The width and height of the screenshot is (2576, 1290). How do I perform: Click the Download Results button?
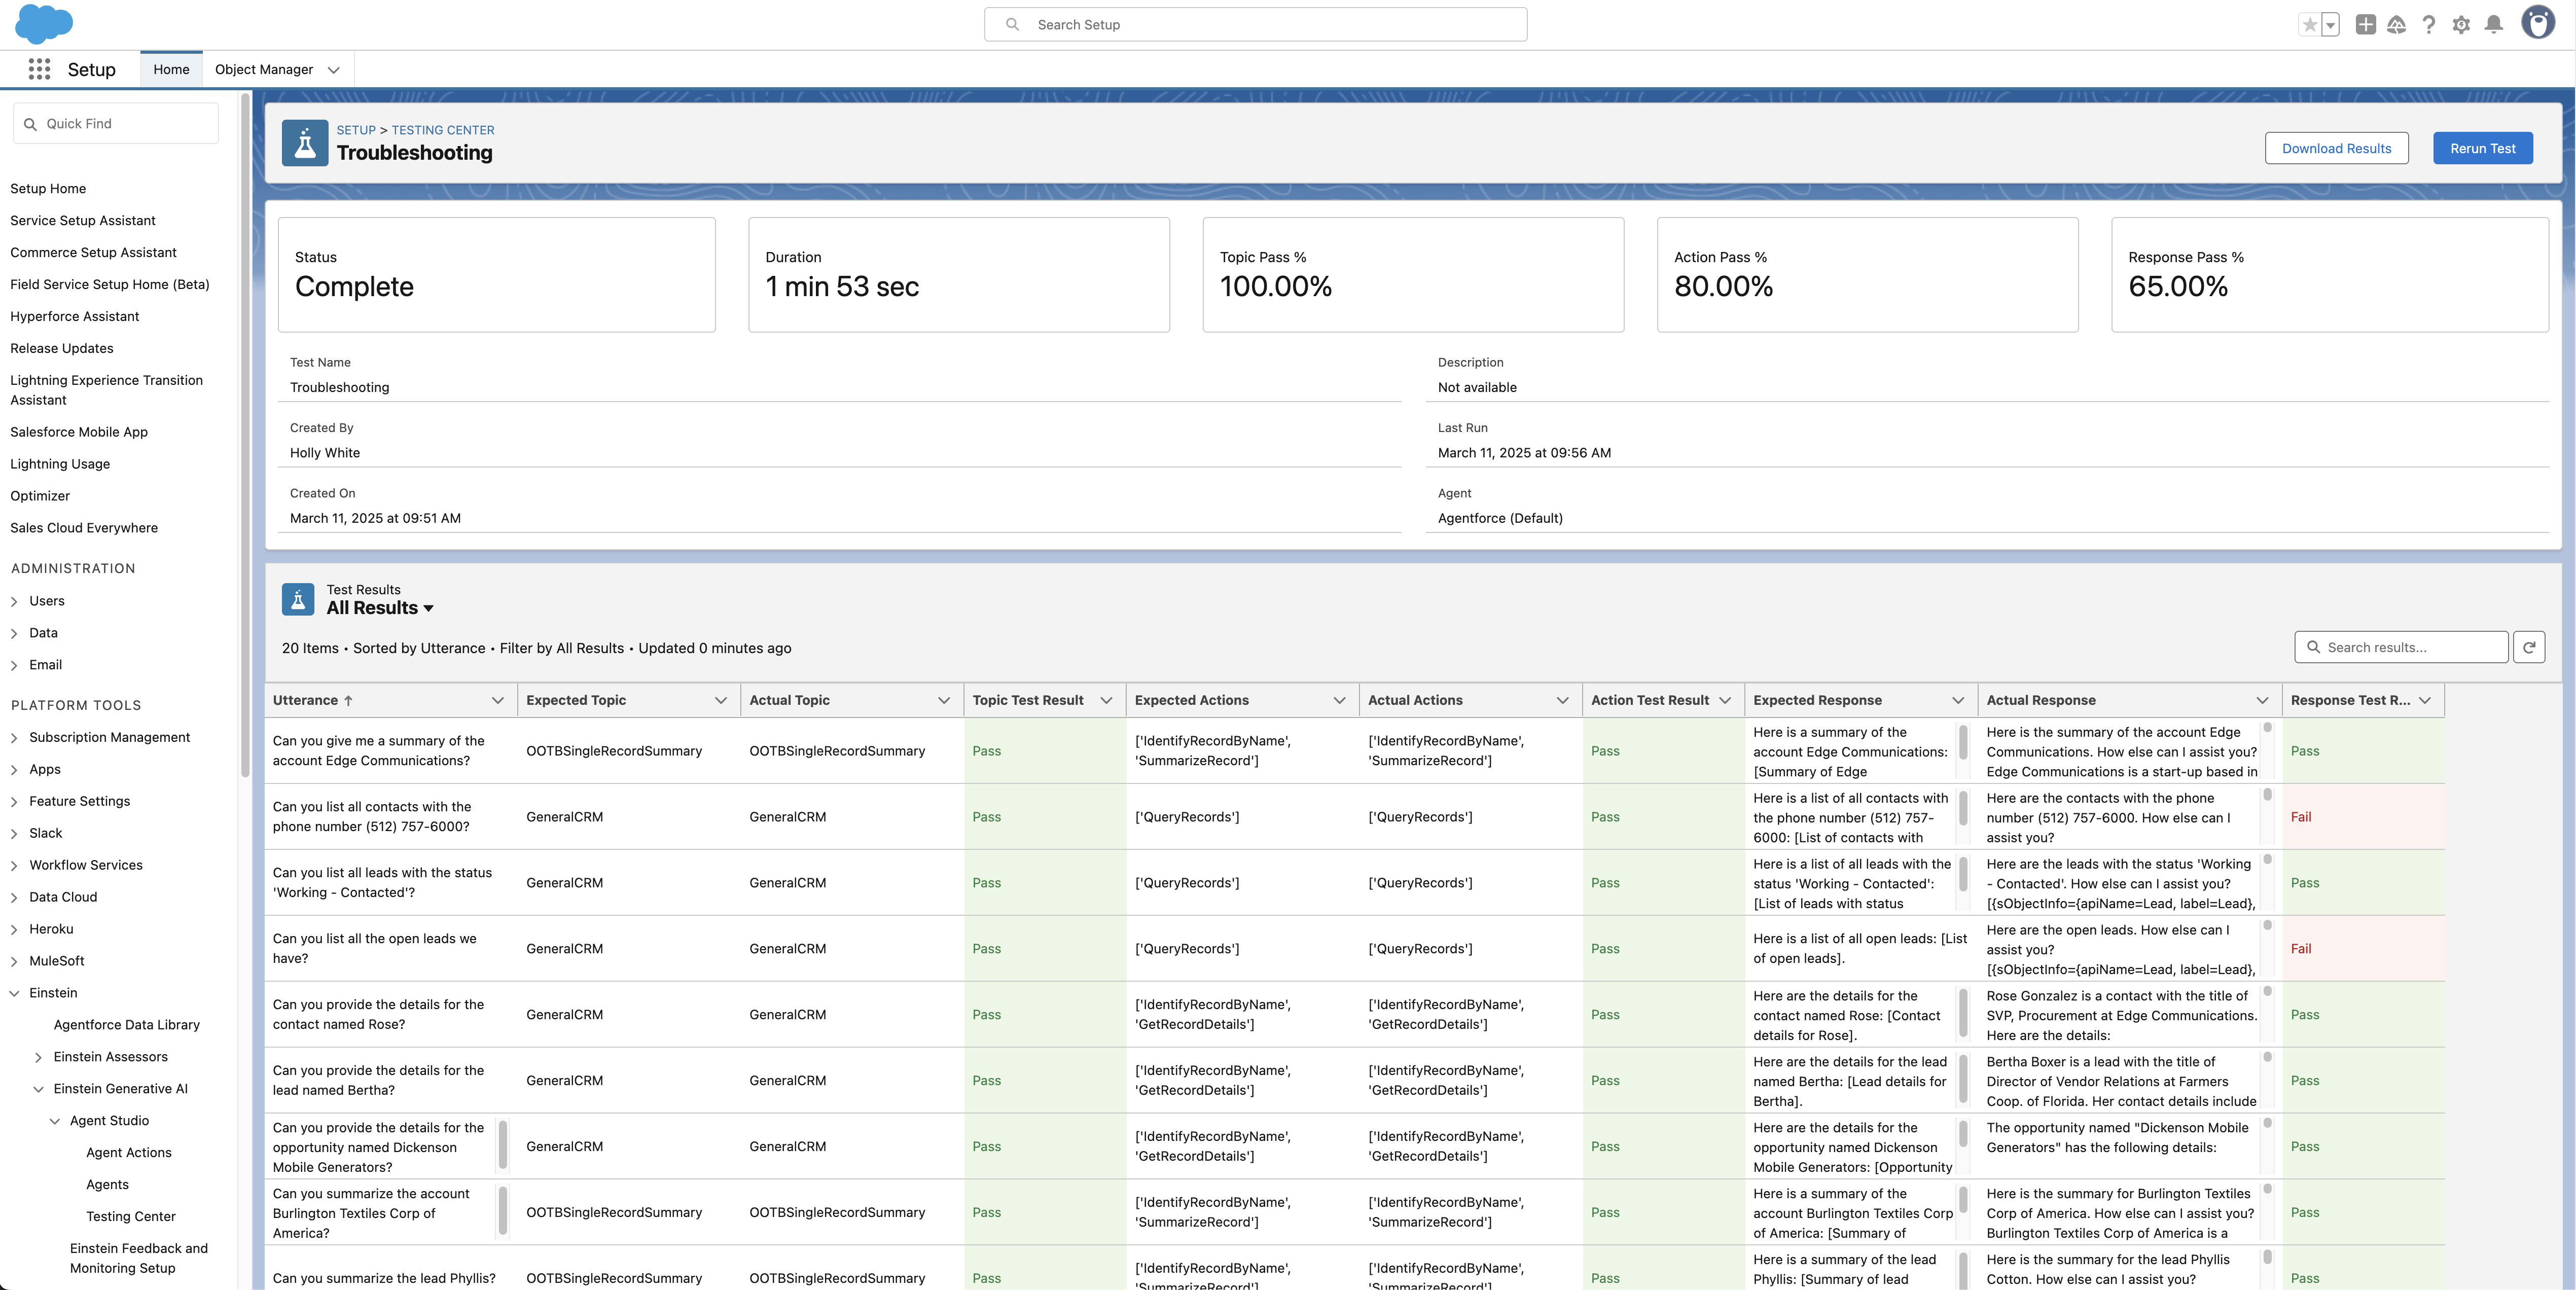(x=2336, y=148)
